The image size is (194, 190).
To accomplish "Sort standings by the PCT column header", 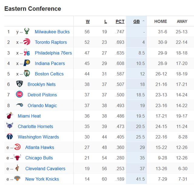I will pos(120,22).
